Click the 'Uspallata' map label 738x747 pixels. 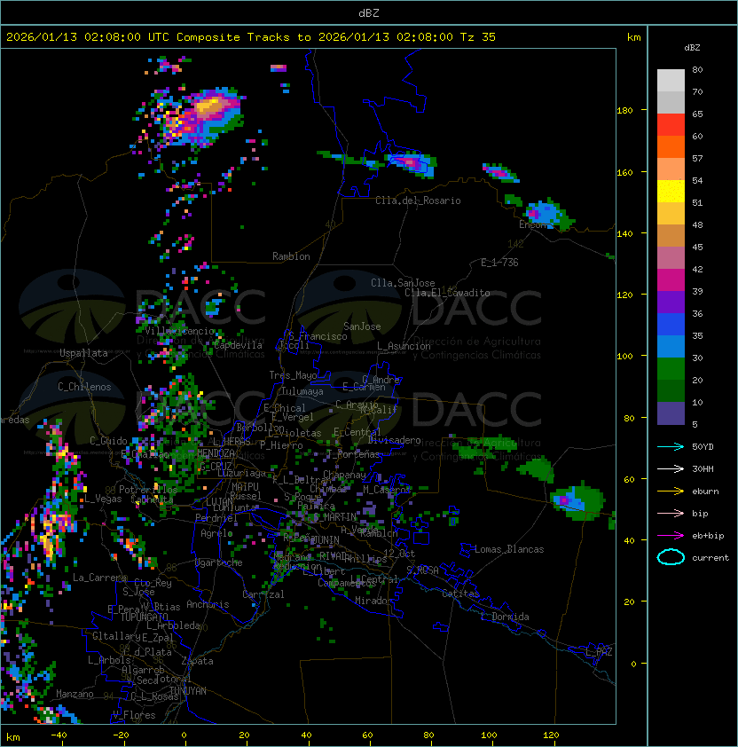tap(83, 353)
